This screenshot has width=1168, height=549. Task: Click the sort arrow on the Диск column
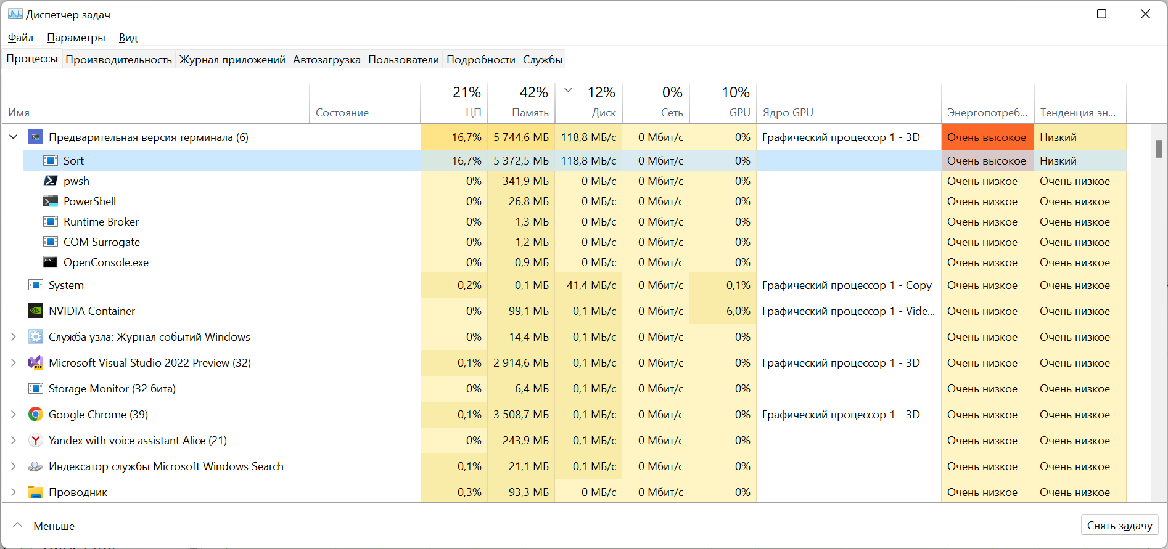(569, 91)
